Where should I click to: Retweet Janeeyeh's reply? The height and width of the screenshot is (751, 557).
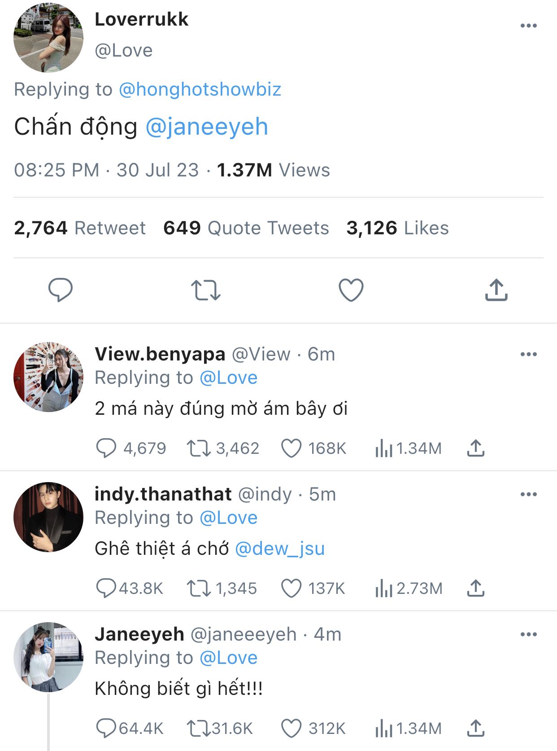(198, 728)
